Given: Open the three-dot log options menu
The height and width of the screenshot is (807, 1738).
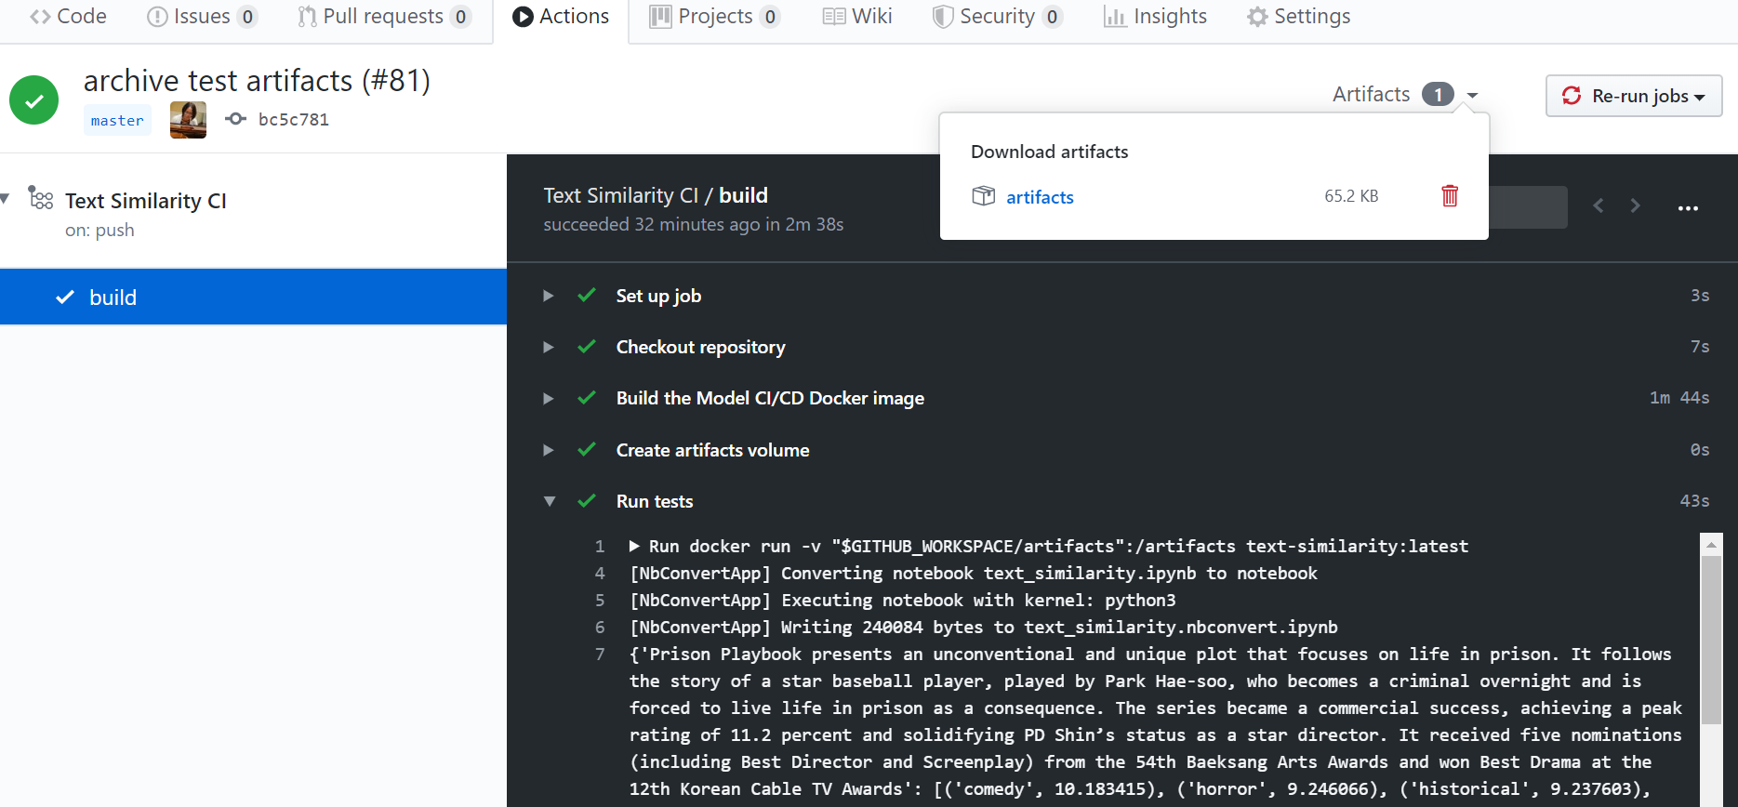Looking at the screenshot, I should click(1688, 207).
